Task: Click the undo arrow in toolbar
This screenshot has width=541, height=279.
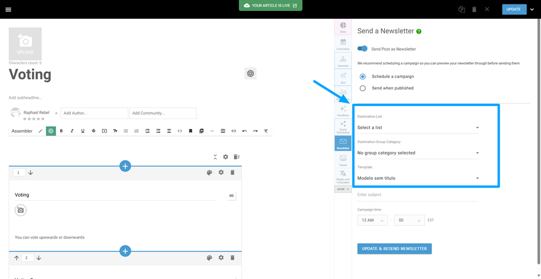Action: pyautogui.click(x=245, y=131)
